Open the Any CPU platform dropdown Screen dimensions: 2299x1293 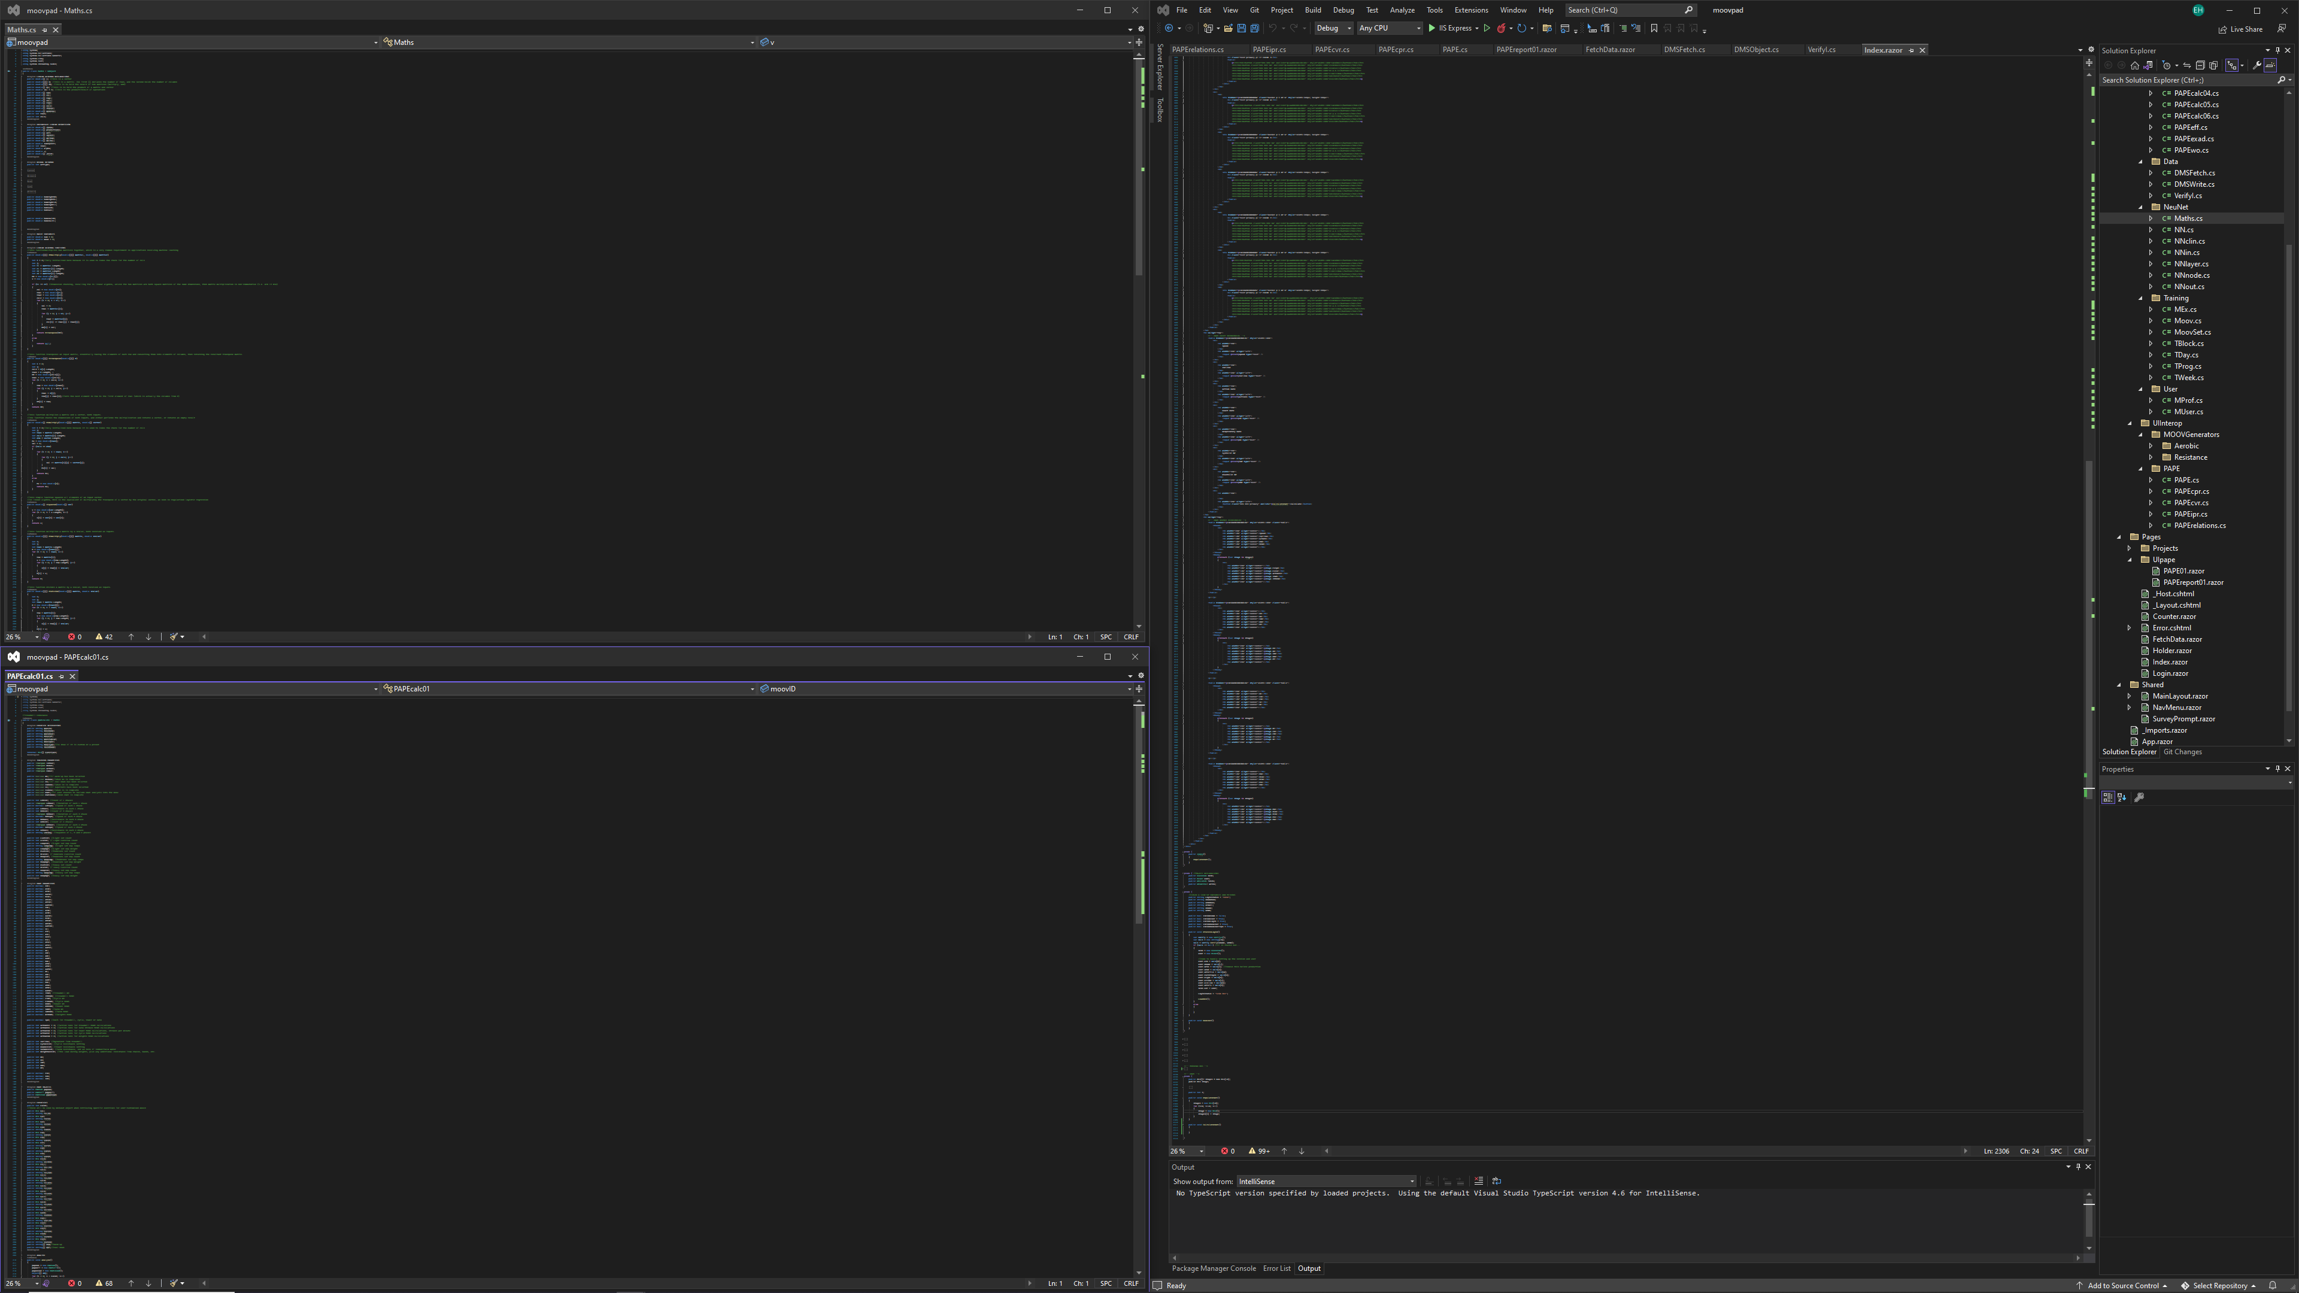(x=1390, y=29)
